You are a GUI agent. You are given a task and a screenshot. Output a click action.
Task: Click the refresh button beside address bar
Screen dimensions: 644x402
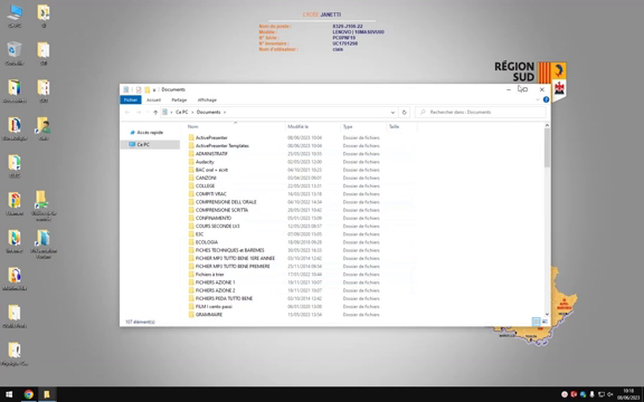[x=404, y=112]
